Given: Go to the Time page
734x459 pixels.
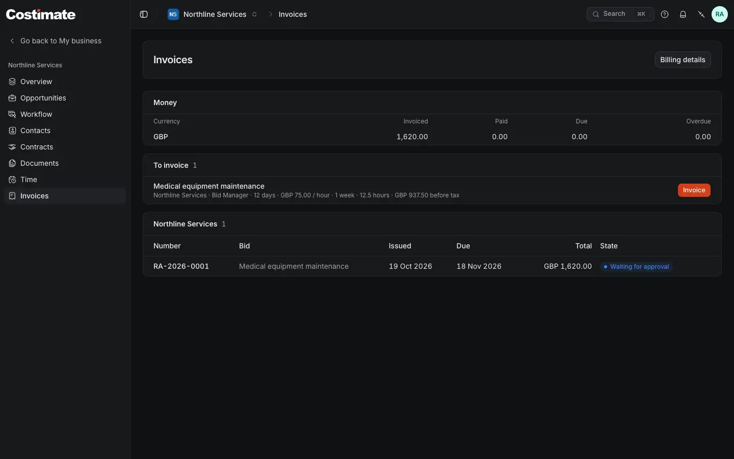Looking at the screenshot, I should click(x=65, y=180).
